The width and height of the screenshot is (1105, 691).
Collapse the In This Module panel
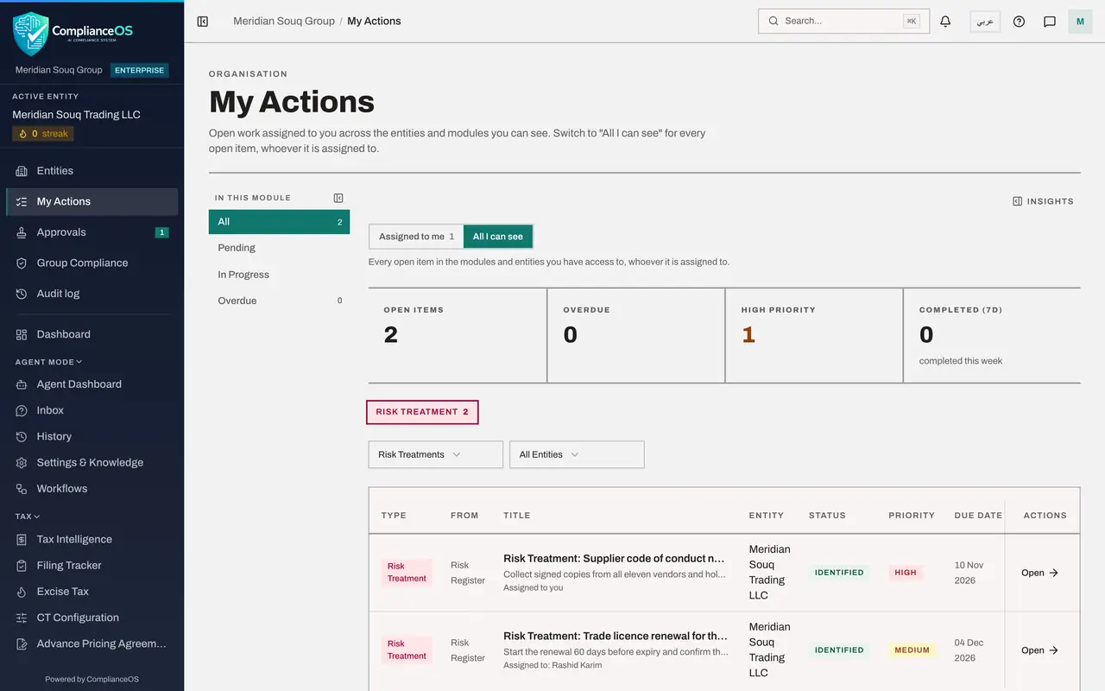tap(338, 198)
